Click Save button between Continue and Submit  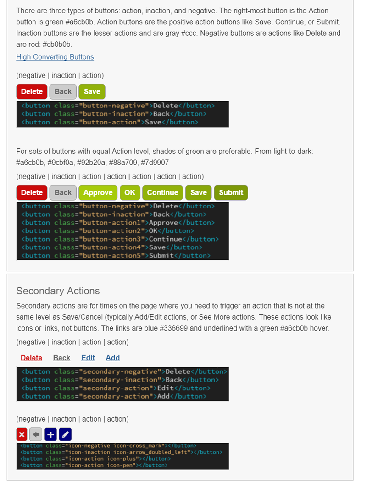coord(199,193)
